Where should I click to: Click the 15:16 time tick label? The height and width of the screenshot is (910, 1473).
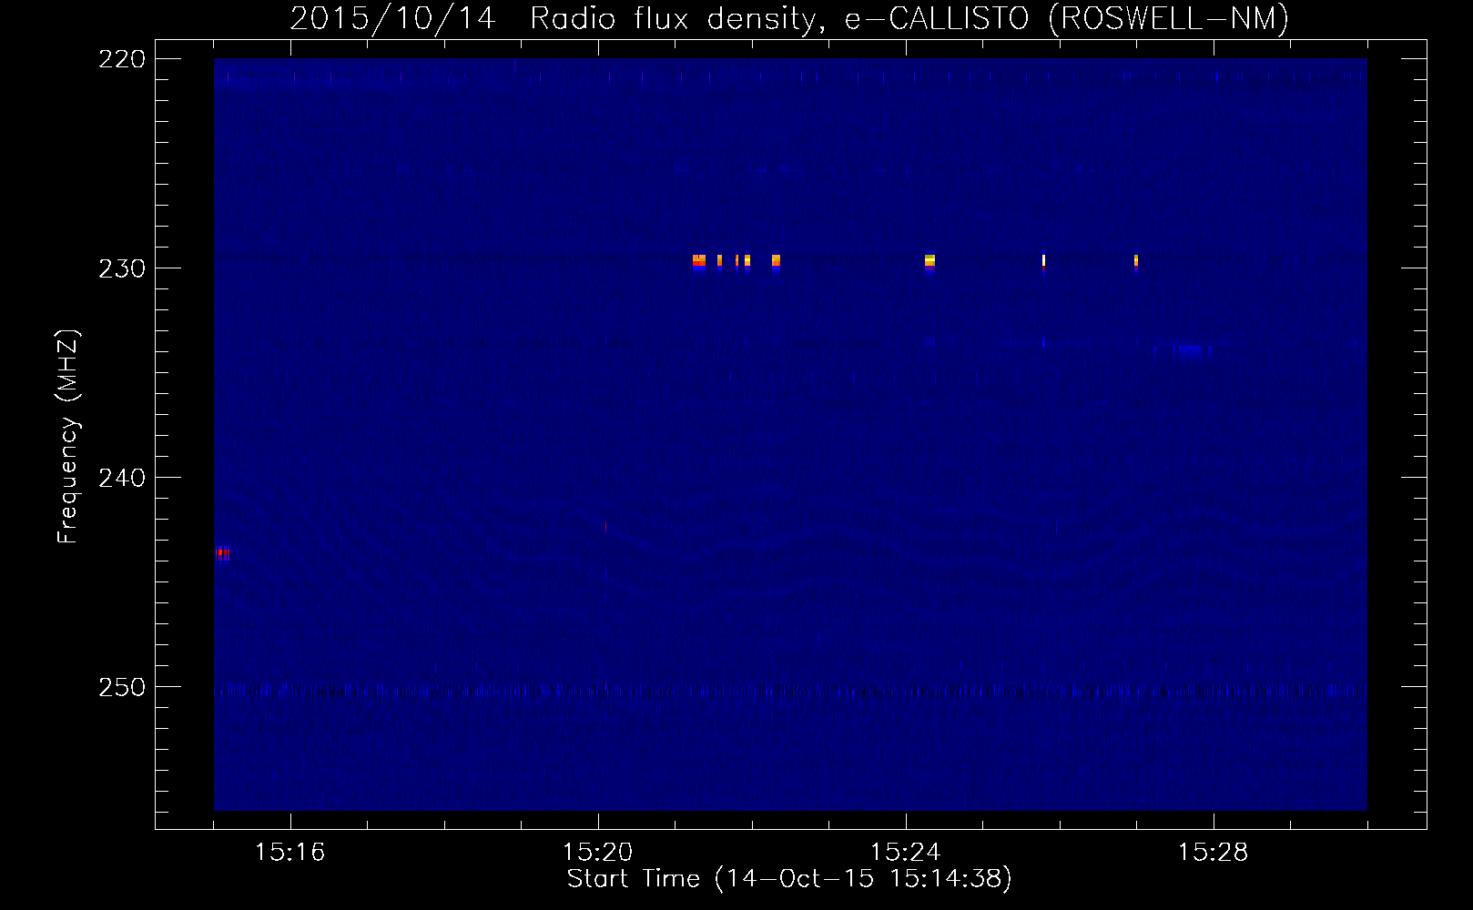click(x=290, y=852)
